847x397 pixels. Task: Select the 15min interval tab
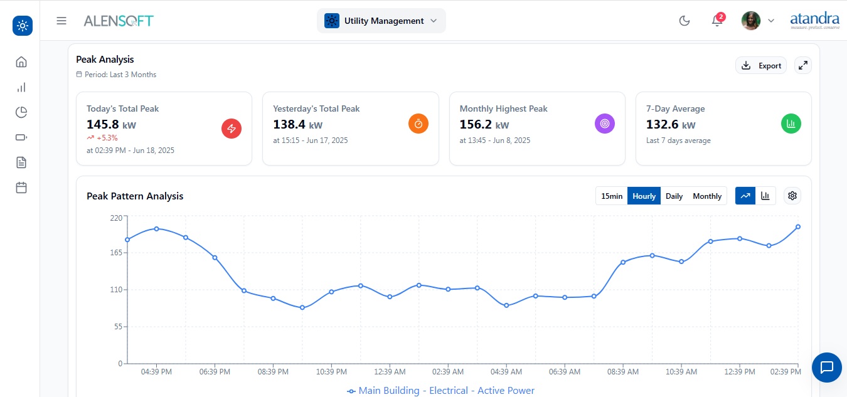tap(612, 196)
